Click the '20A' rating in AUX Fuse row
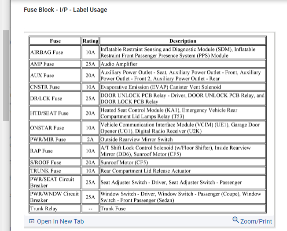The height and width of the screenshot is (231, 287). pyautogui.click(x=90, y=76)
